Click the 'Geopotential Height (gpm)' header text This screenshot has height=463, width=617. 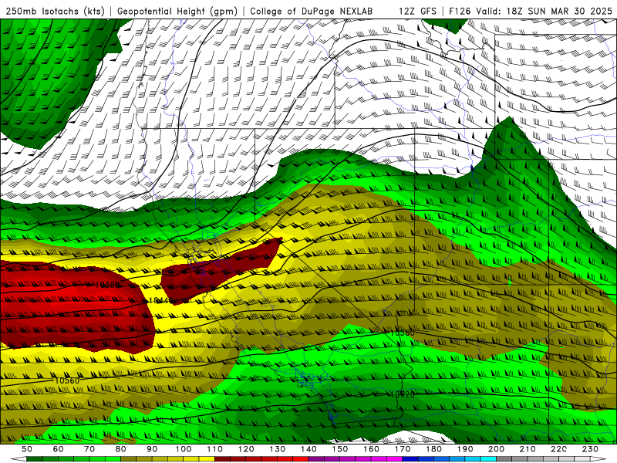[177, 11]
